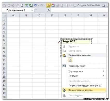Click the colorful picture icon after padlock
The image size is (110, 101).
pyautogui.click(x=53, y=5)
